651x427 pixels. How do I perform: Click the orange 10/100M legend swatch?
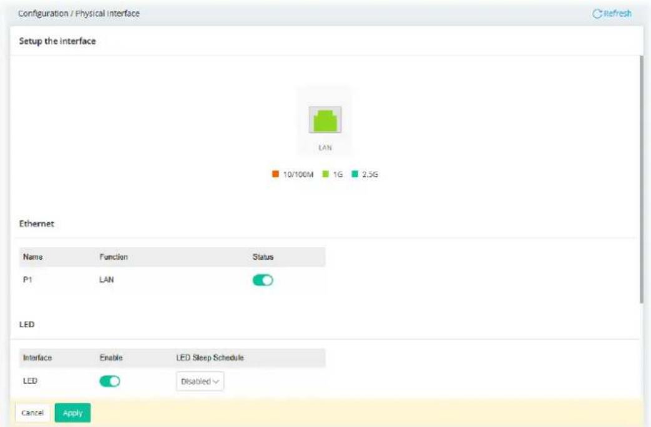[275, 174]
